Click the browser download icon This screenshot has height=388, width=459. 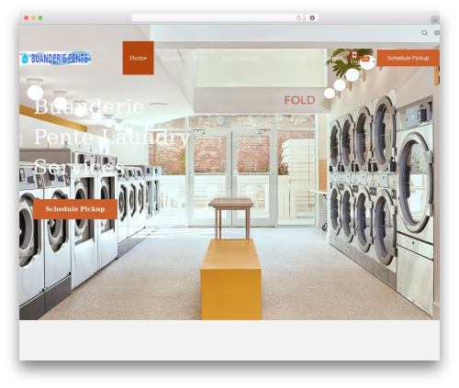(312, 18)
